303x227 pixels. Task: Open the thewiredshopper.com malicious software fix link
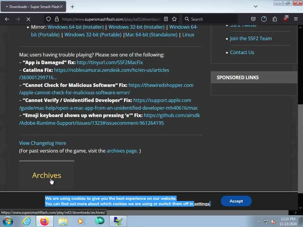pos(161,85)
